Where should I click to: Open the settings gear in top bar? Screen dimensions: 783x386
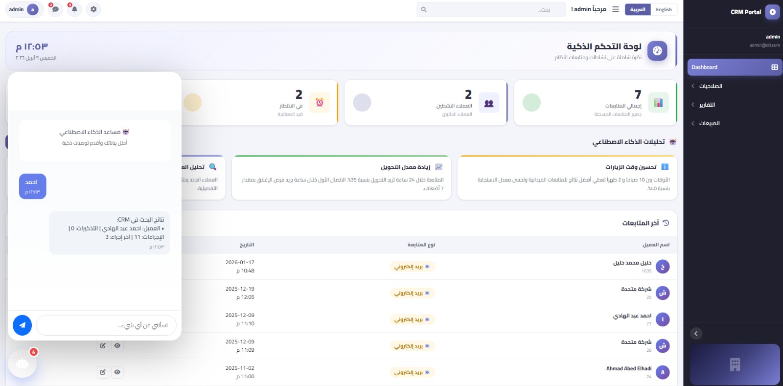tap(93, 9)
